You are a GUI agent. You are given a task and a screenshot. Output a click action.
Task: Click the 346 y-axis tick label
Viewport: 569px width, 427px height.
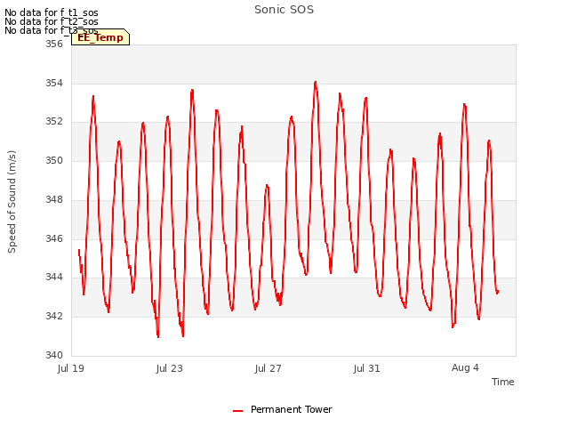pos(54,238)
